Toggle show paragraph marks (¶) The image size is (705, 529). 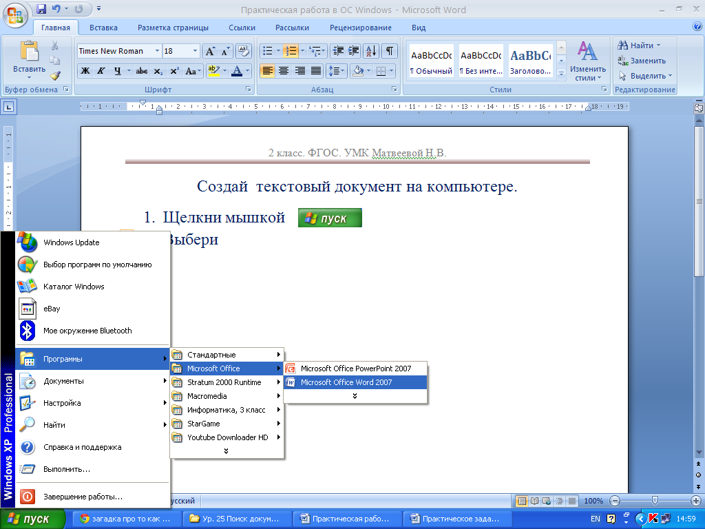point(390,51)
